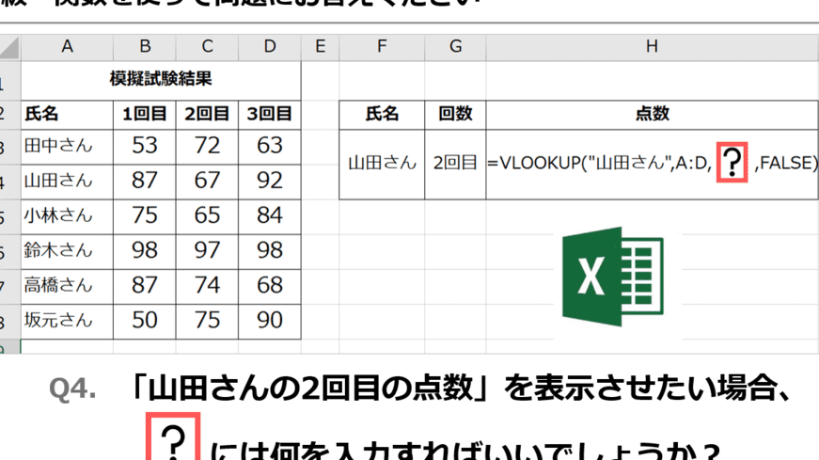Click score 84 in 小林さん row

pos(270,217)
